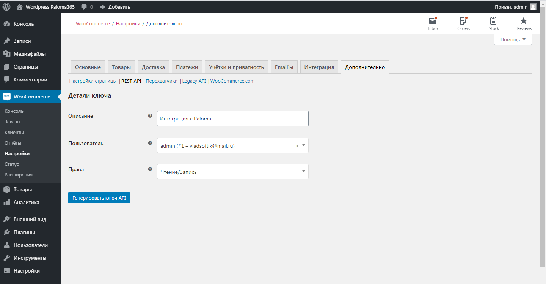
Task: Open Плагины in the sidebar menu
Action: [24, 232]
